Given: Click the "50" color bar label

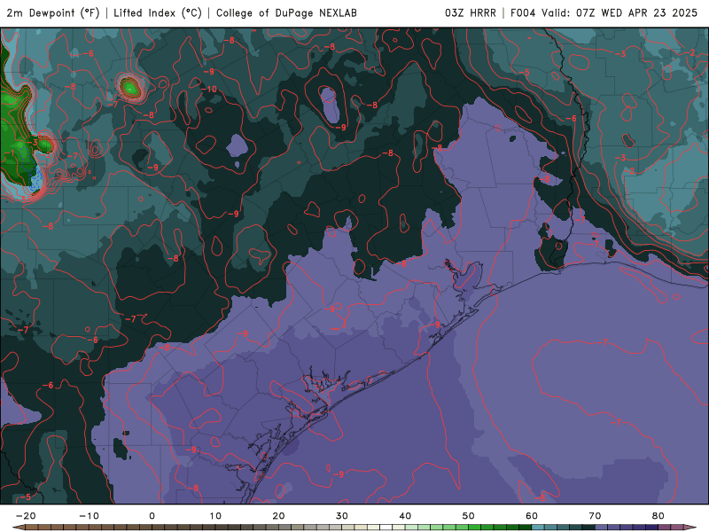Looking at the screenshot, I should pos(469,516).
